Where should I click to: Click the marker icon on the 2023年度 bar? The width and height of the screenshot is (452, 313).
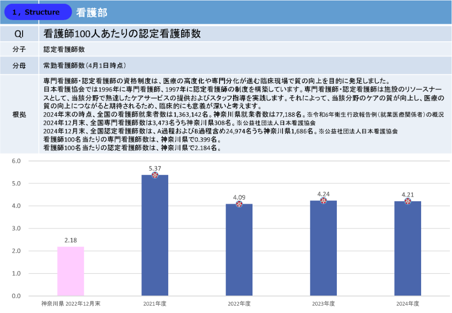tap(323, 200)
